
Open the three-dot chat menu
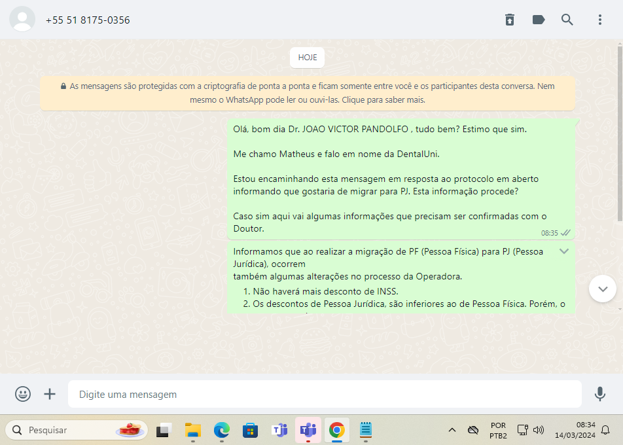pyautogui.click(x=600, y=20)
